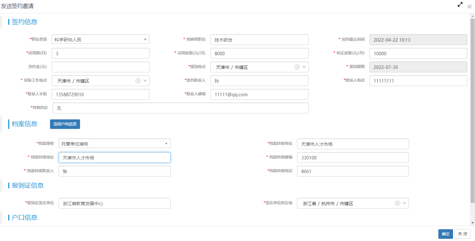The width and height of the screenshot is (475, 241).
Task: Clear the 实际工作地点 selection
Action: 138,81
